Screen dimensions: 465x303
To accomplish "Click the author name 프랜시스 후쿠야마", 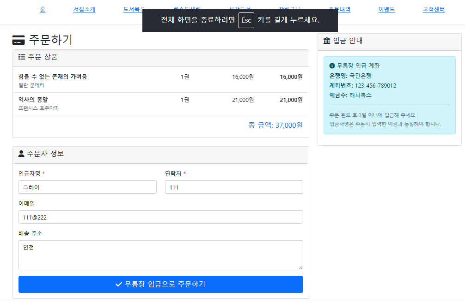I will 38,108.
